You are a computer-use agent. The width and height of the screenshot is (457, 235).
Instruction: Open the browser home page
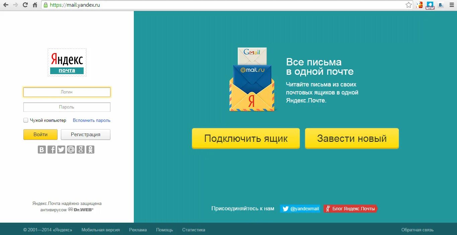pos(35,5)
